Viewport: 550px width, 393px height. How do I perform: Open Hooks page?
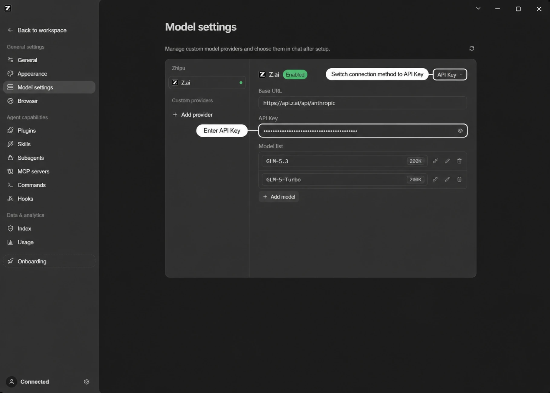coord(49,198)
